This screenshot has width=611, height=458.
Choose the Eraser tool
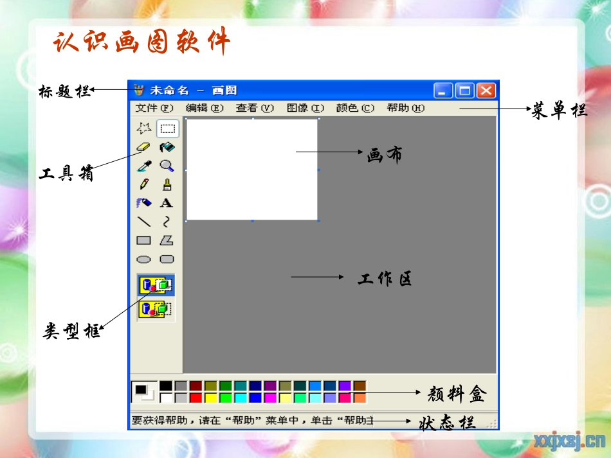(x=144, y=147)
